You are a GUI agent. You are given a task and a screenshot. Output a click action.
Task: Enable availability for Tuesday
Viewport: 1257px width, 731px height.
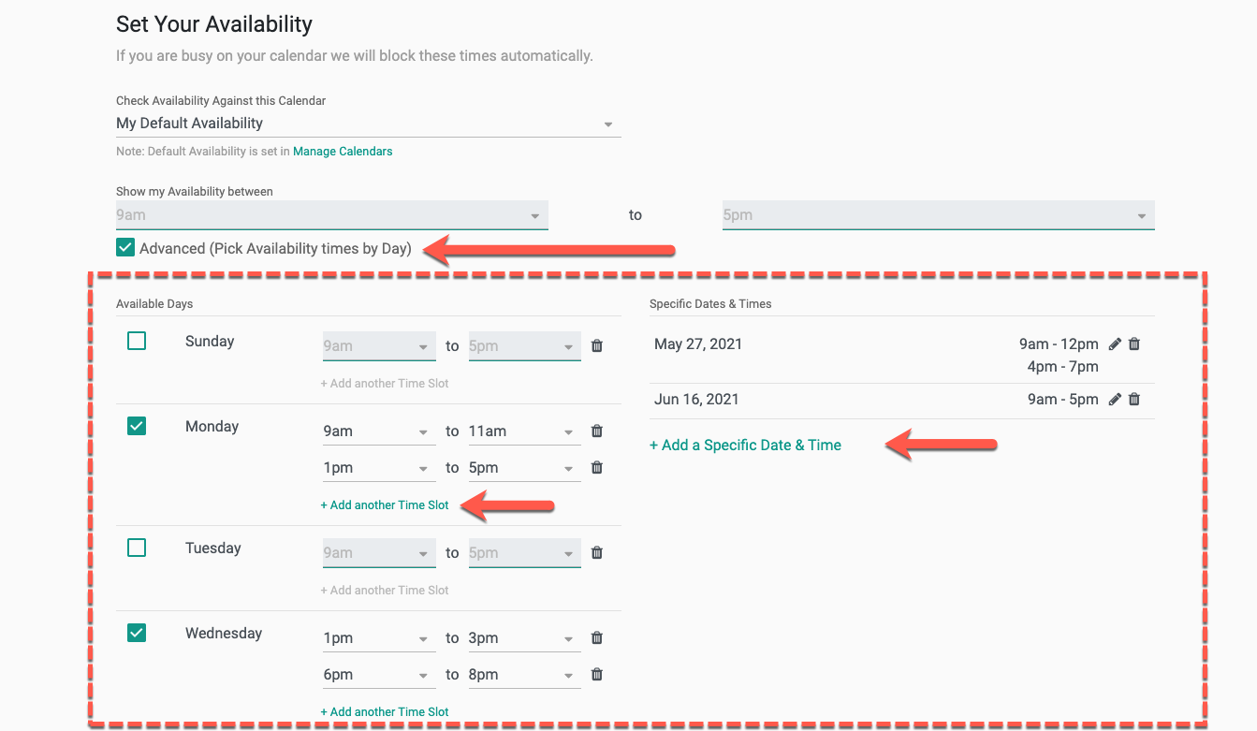136,548
